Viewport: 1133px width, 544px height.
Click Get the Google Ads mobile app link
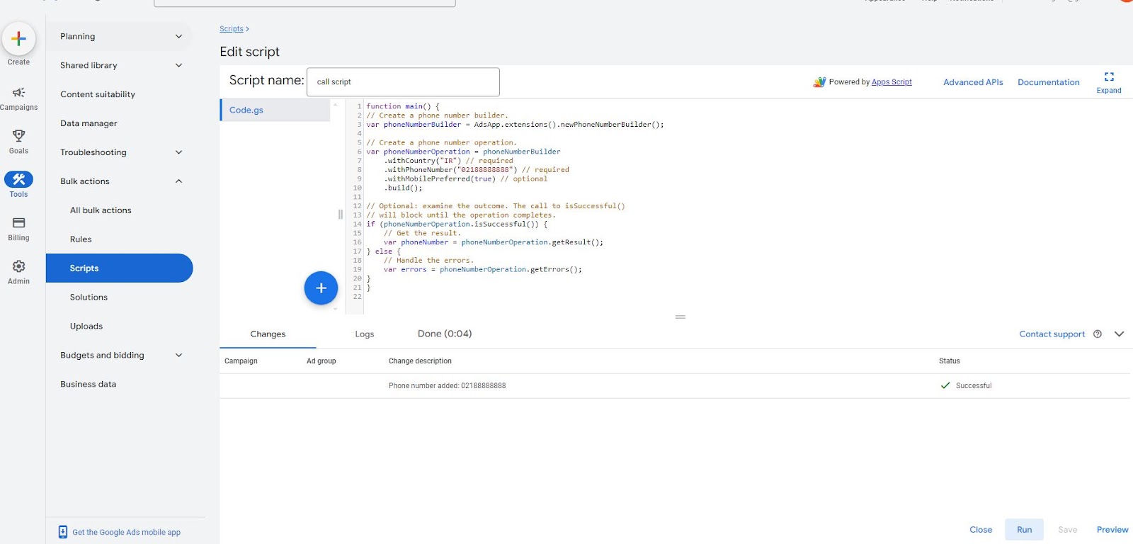tap(126, 533)
